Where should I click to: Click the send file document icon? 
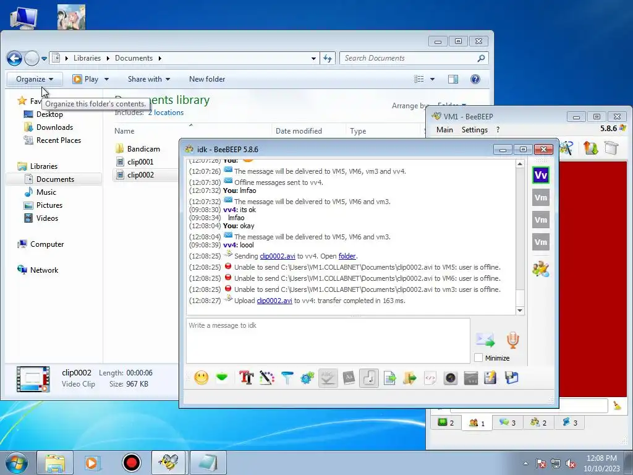click(389, 378)
